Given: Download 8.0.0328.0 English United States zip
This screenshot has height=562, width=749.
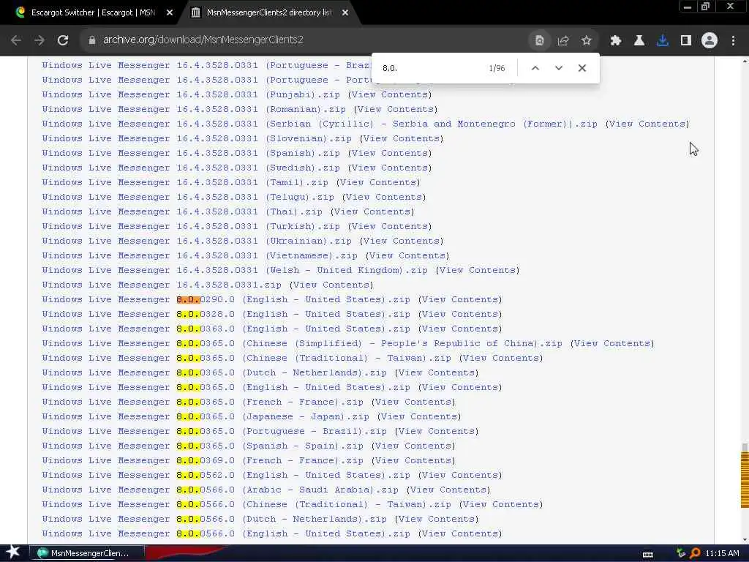Looking at the screenshot, I should coord(226,315).
